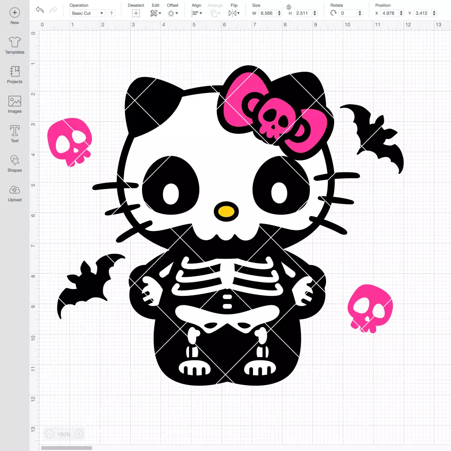Screen dimensions: 451x451
Task: Expand the Flip dropdown arrow
Action: 239,13
